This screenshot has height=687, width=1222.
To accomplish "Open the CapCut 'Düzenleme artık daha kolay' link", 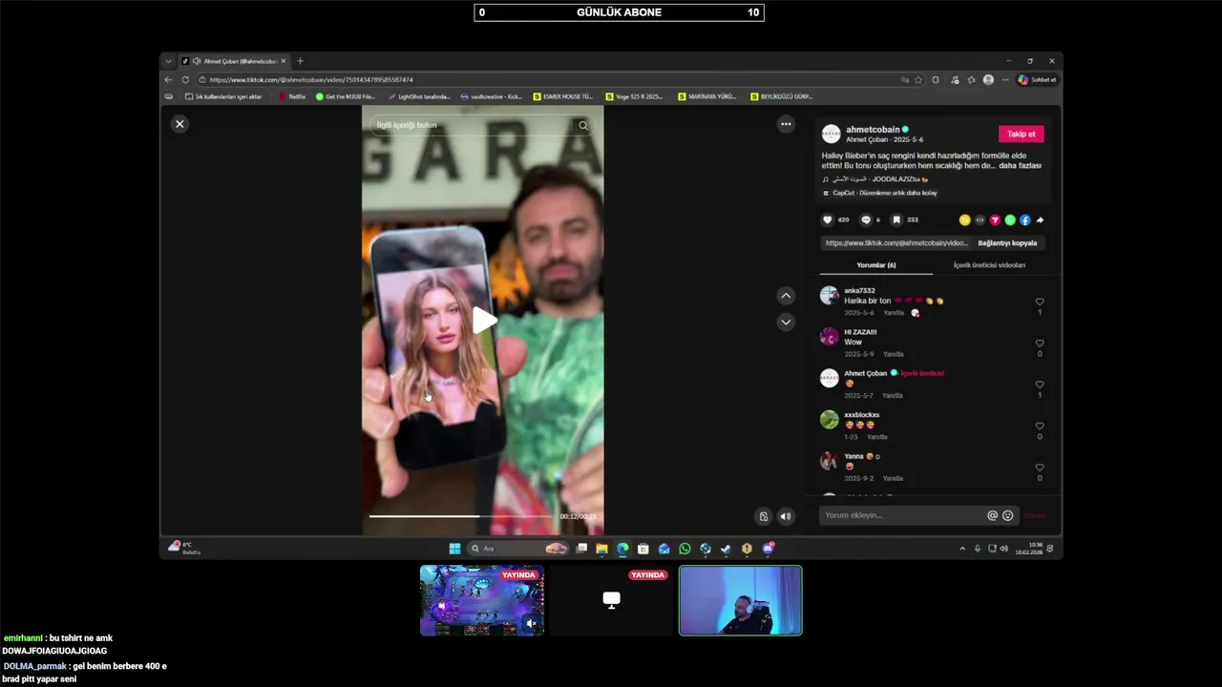I will (879, 193).
